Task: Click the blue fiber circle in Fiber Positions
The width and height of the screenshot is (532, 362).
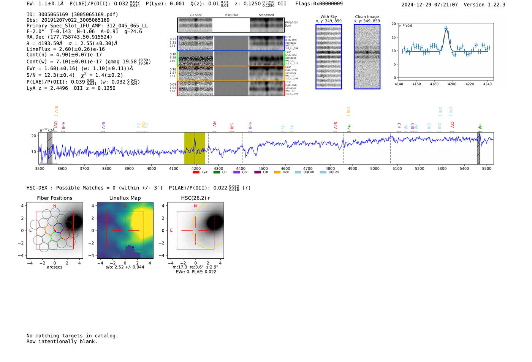Action: tap(58, 228)
